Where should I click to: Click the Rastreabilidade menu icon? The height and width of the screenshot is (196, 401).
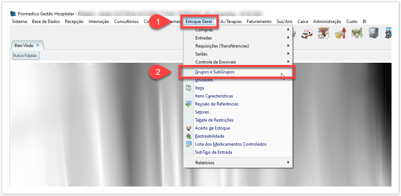188,136
